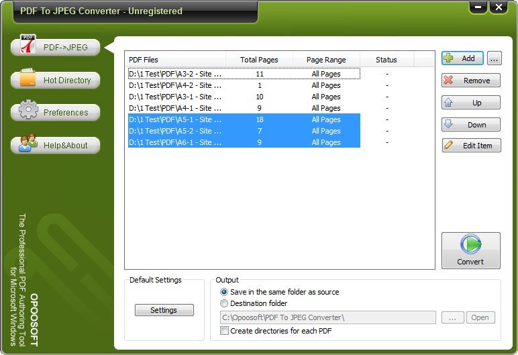Screen dimensions: 518x355
Task: Click the PDF document icon
Action: (x=28, y=44)
